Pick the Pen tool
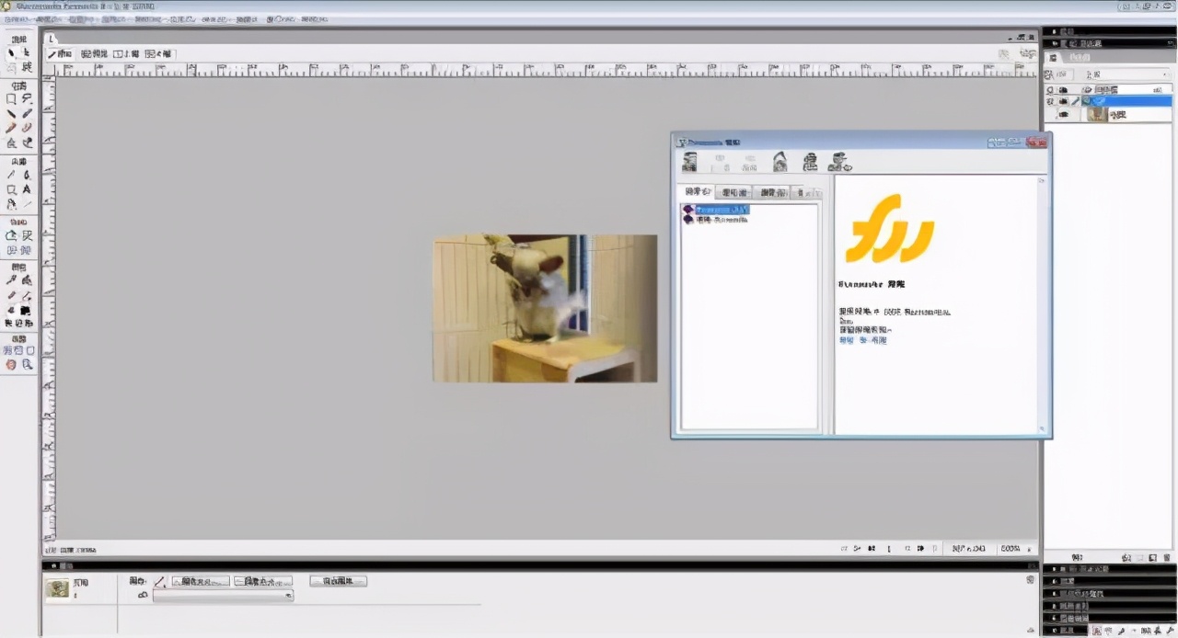The width and height of the screenshot is (1178, 638). point(27,175)
